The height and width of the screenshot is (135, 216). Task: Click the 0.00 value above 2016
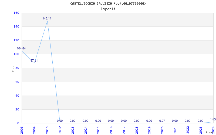(111, 121)
